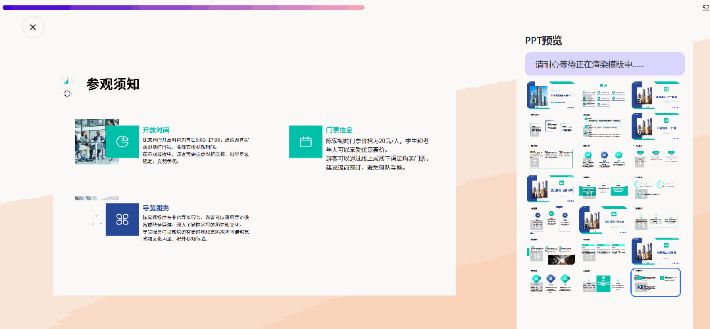710x329 pixels.
Task: Select slide thumbnail number 20
Action: pyautogui.click(x=603, y=282)
